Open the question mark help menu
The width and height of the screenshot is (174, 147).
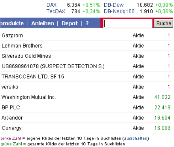click(87, 23)
